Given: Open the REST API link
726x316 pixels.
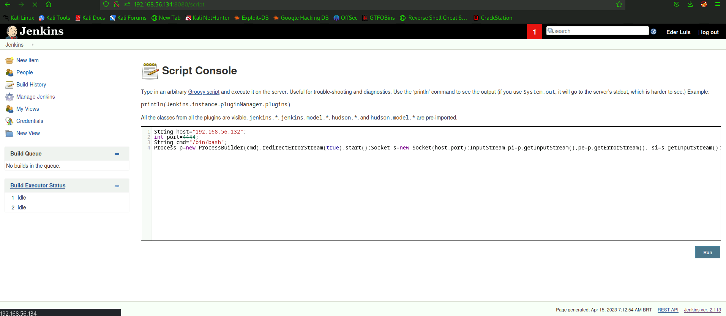Looking at the screenshot, I should click(668, 310).
